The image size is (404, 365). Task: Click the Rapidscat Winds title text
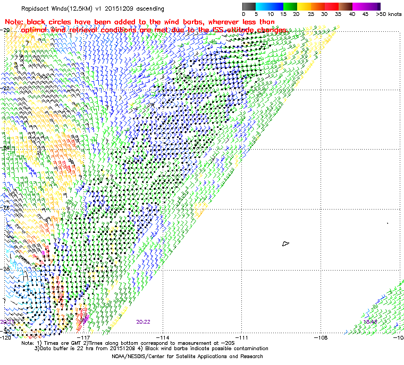click(x=92, y=8)
